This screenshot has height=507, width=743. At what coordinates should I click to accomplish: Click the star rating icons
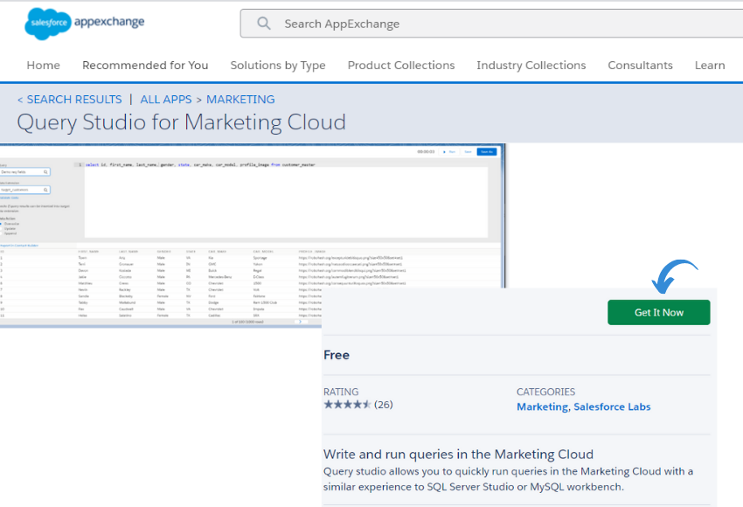tap(347, 405)
